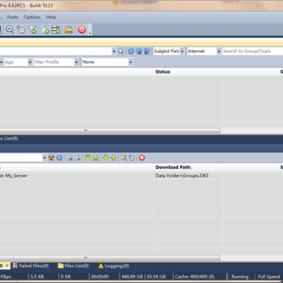
Task: Open the Internet dropdown
Action: [219, 51]
